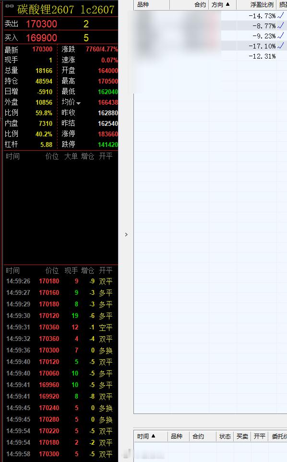Select tick row 14:59:32 at 170360
Viewport: 287px width, 462px height.
pos(60,339)
